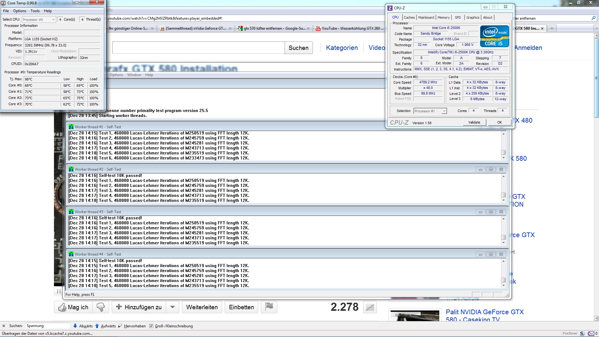The image size is (599, 337).
Task: Click the magnifier icon in browser search box
Action: coord(593,18)
